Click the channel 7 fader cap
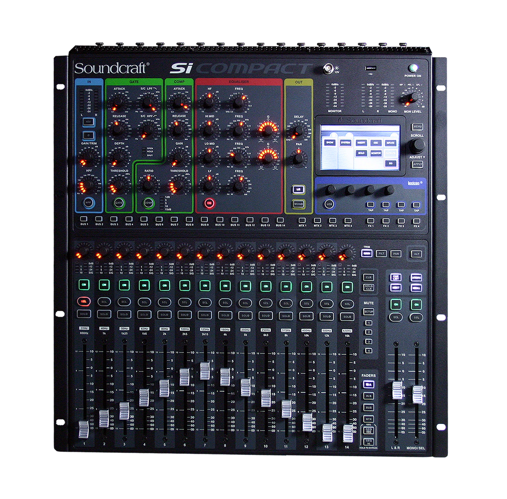This screenshot has width=507, height=499. [205, 371]
